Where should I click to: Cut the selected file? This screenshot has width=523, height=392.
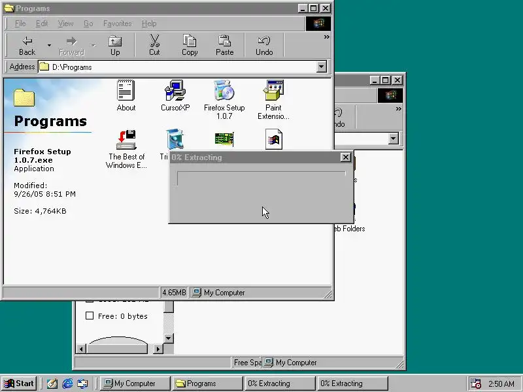pyautogui.click(x=154, y=45)
